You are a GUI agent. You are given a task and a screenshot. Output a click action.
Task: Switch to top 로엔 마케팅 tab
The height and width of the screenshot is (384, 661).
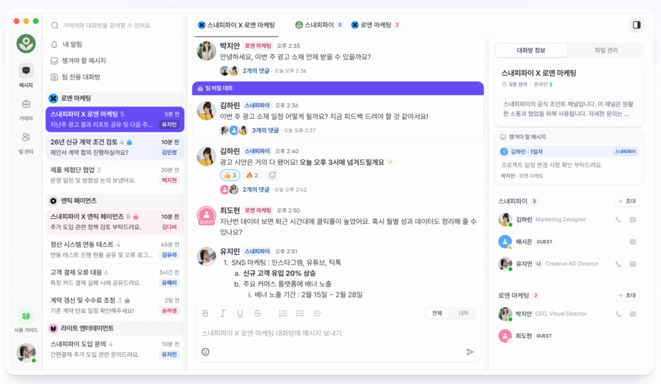[375, 25]
